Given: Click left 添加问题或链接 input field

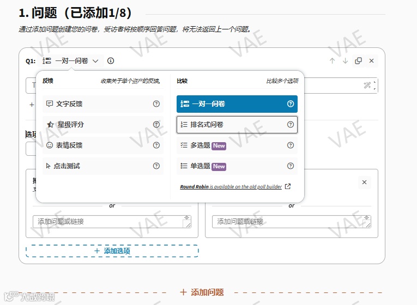Looking at the screenshot, I should (112, 222).
